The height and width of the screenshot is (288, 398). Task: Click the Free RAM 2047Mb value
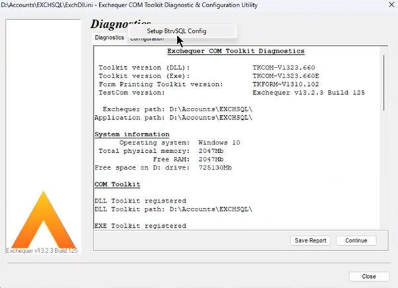[x=211, y=160]
